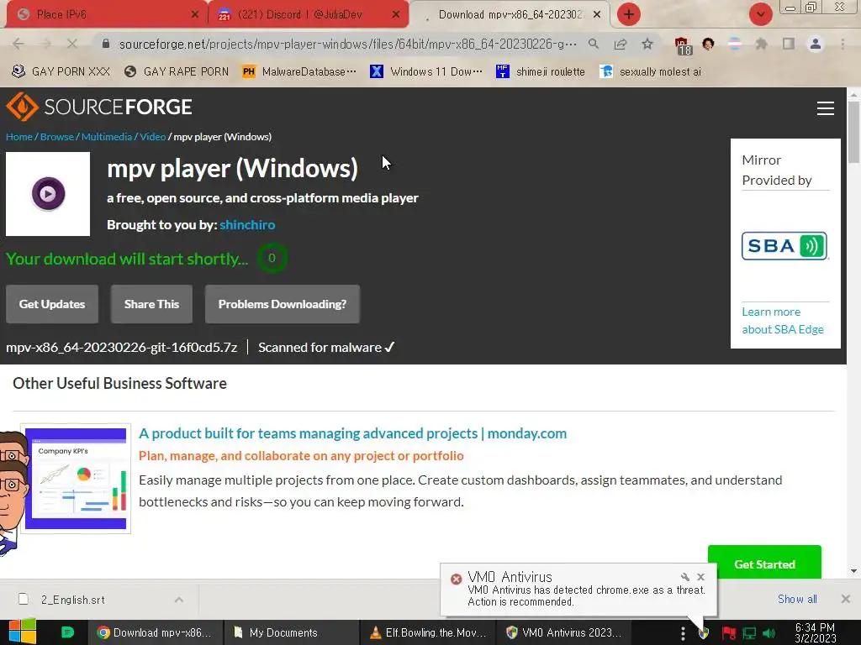Click the SBA mirror logo
The height and width of the screenshot is (645, 861).
784,246
